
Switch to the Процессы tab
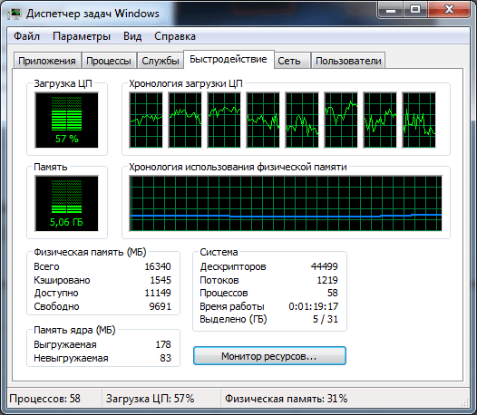(109, 61)
